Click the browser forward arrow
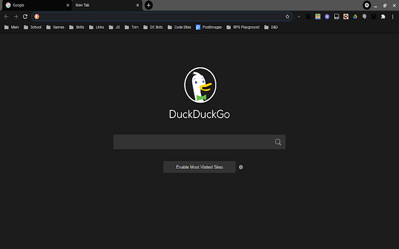The image size is (399, 249). pyautogui.click(x=16, y=17)
